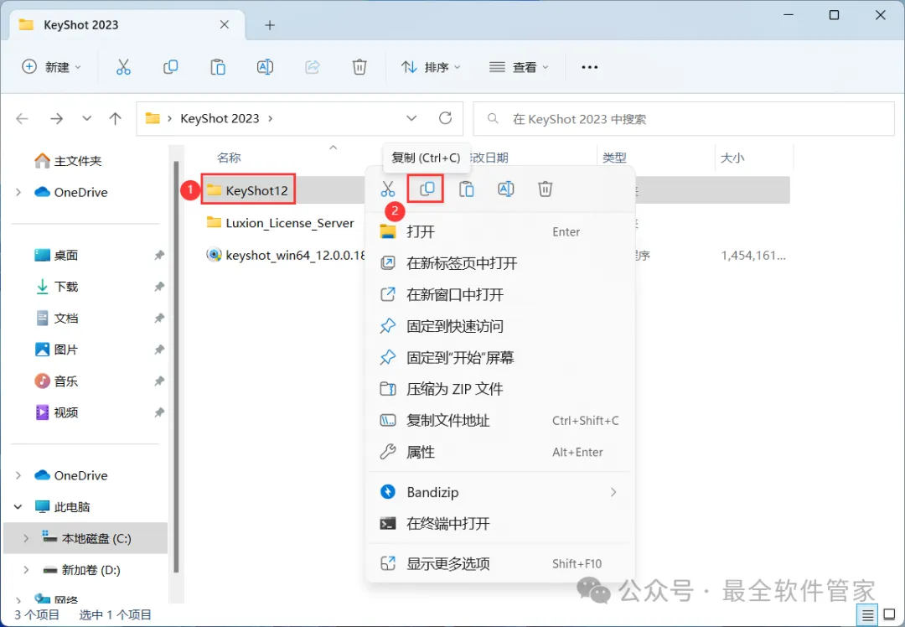Click the toolbar Copy icon
The image size is (905, 627).
(170, 67)
